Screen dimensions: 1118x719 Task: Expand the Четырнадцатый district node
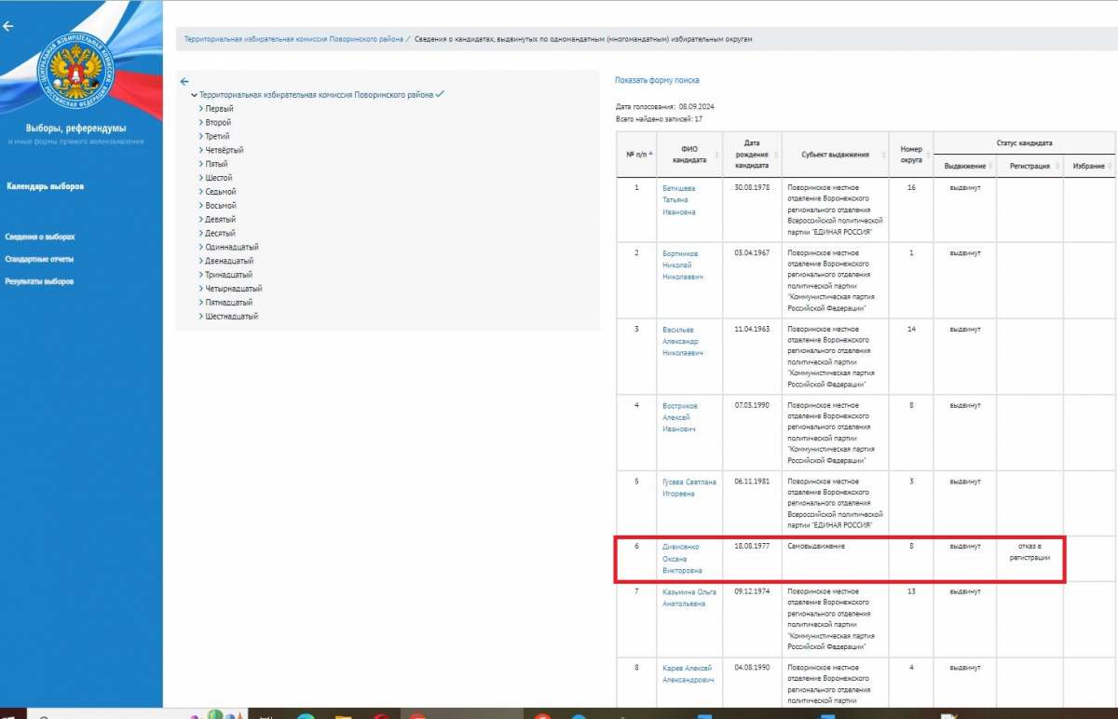(200, 289)
